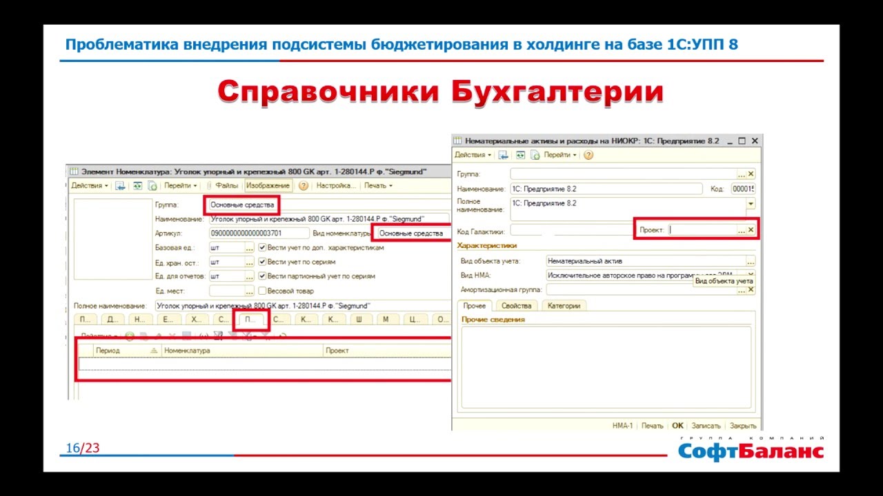Click Печать in НИОКР bottom bar
The image size is (883, 496).
coord(652,426)
